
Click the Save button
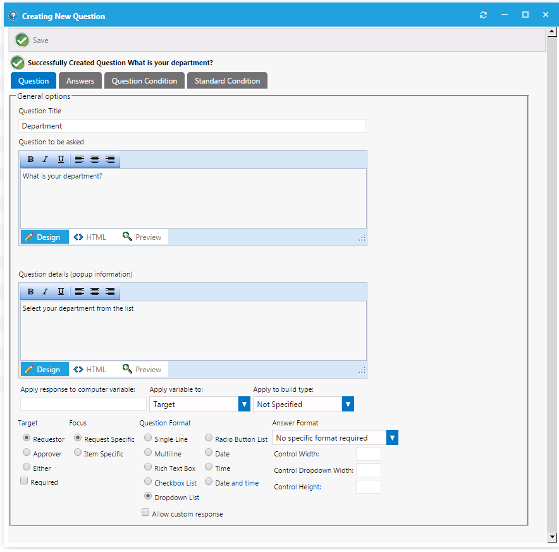point(33,41)
